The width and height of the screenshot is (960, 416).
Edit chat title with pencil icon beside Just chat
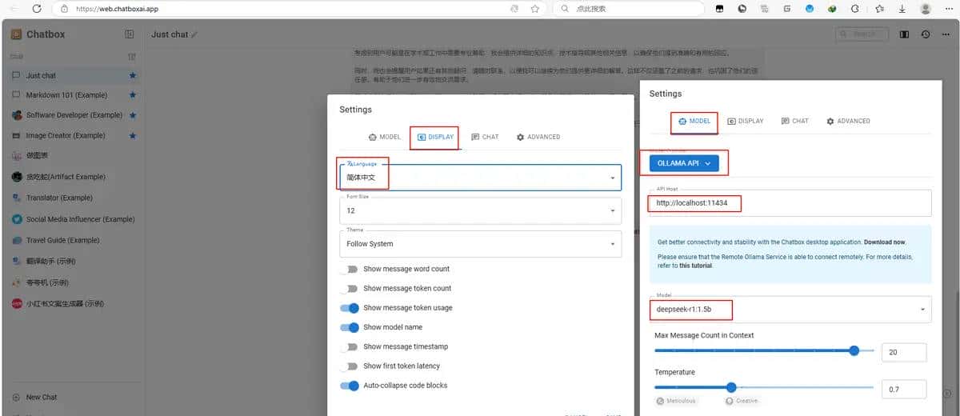click(x=194, y=34)
